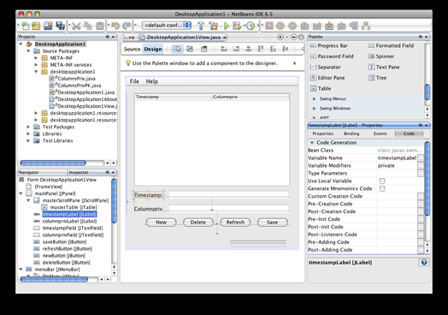The width and height of the screenshot is (448, 315).
Task: Open the Variable Name editor ellipsis button
Action: coord(421,158)
